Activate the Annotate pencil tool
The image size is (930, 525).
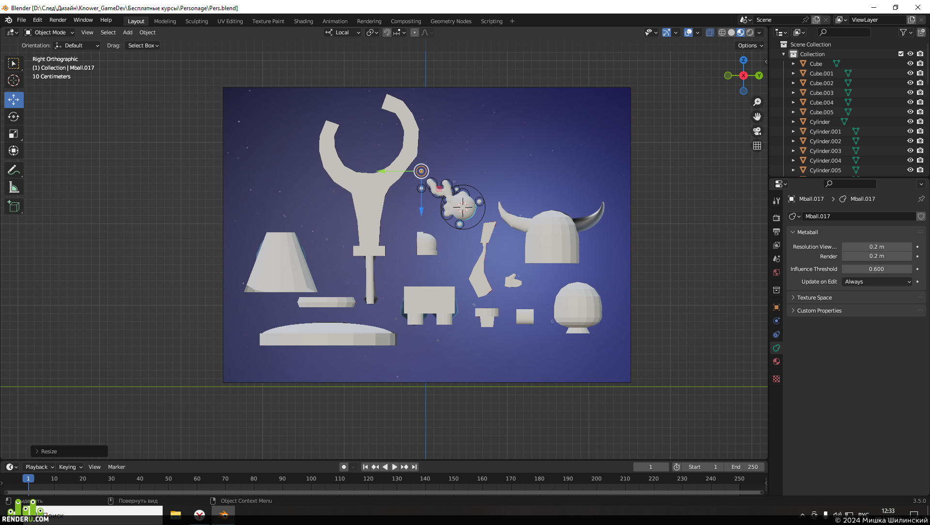(x=14, y=170)
